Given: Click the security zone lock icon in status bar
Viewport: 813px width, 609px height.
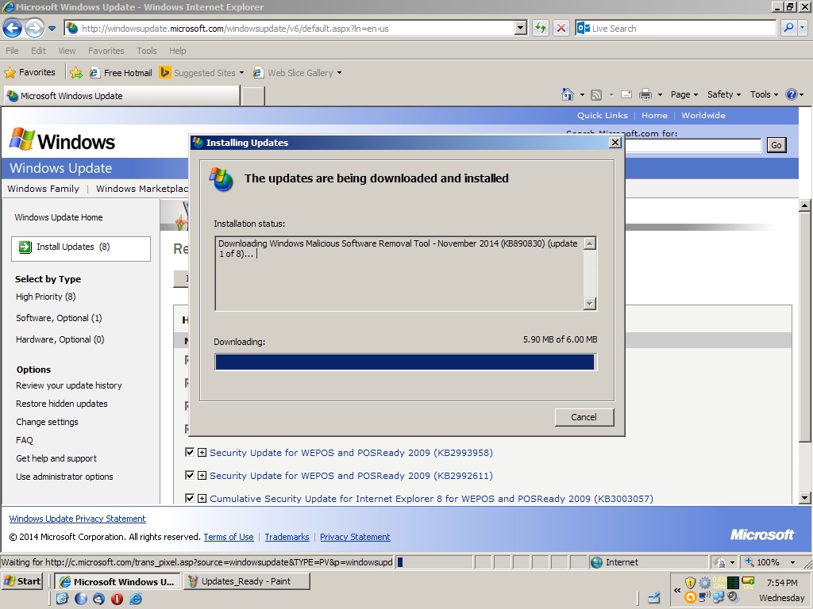Looking at the screenshot, I should pyautogui.click(x=719, y=562).
